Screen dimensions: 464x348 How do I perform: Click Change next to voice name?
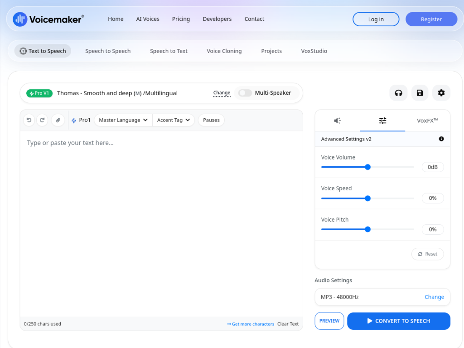pyautogui.click(x=222, y=93)
